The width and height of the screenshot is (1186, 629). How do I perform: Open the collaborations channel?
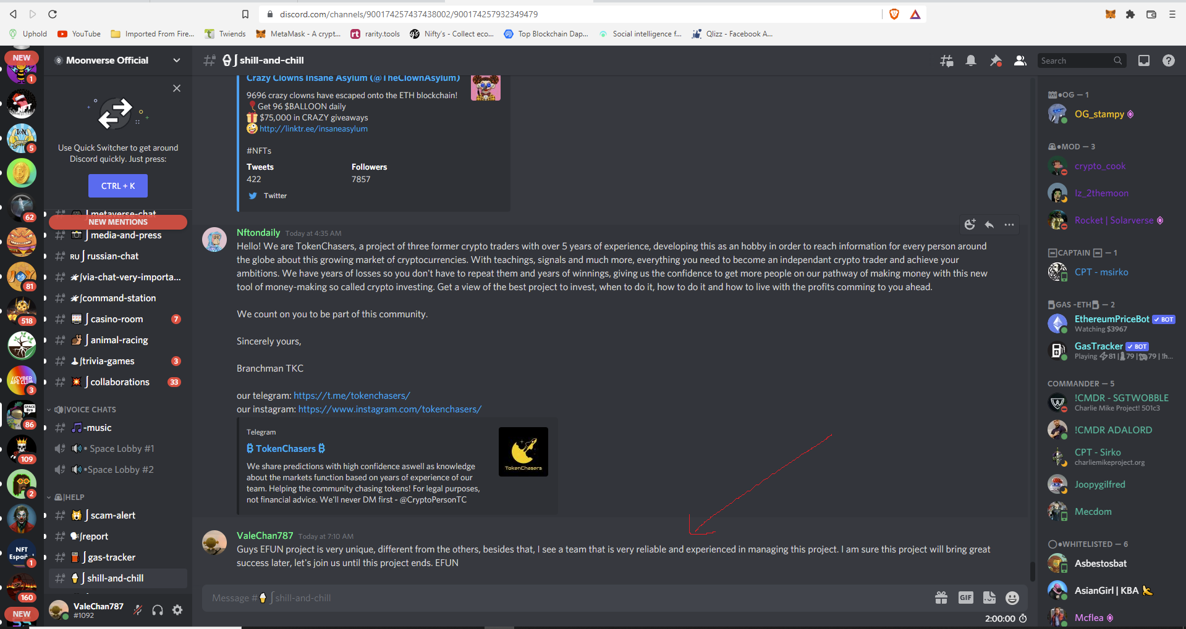[118, 382]
